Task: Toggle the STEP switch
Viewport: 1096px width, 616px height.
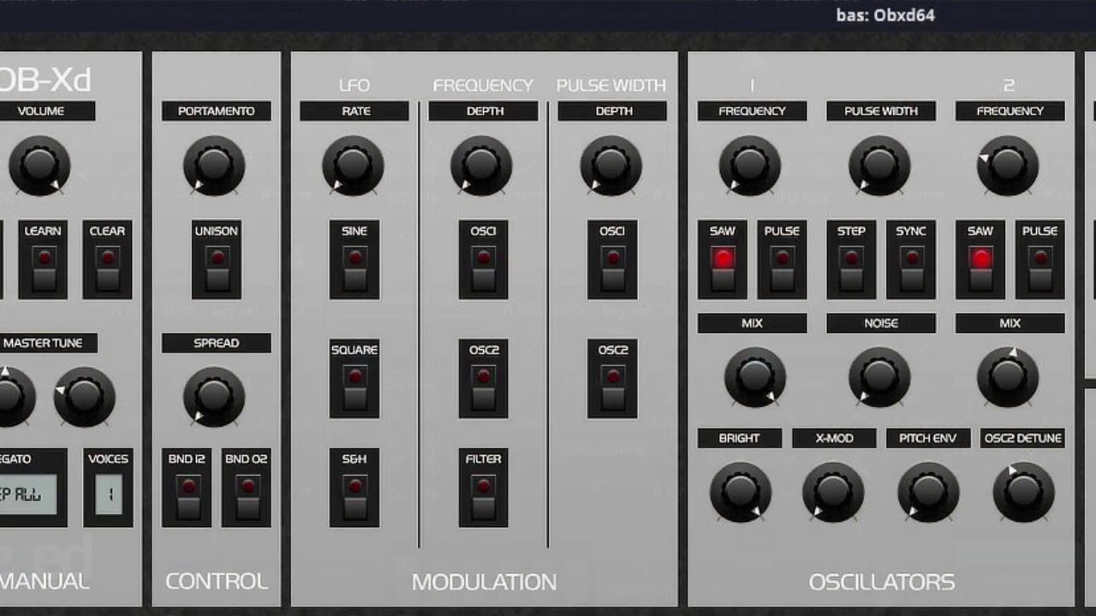Action: pos(851,269)
